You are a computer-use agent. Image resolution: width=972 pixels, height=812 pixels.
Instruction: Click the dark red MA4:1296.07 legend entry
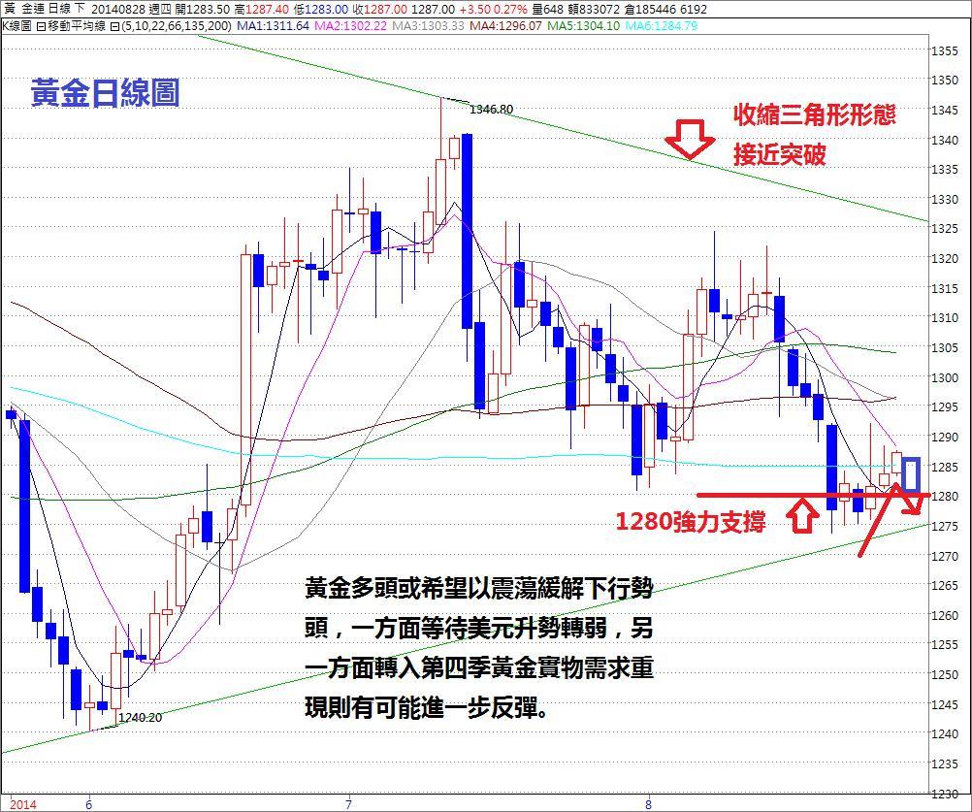pos(504,25)
